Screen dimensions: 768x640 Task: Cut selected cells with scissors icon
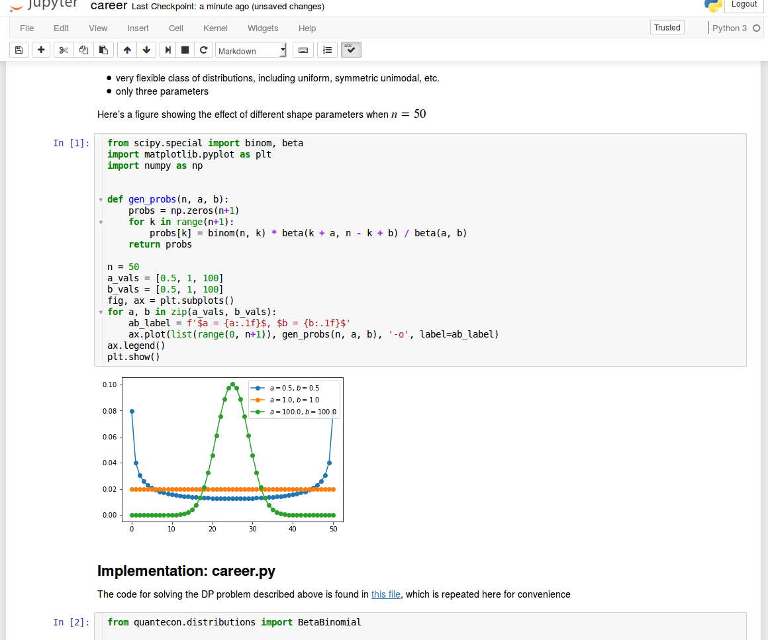(64, 50)
